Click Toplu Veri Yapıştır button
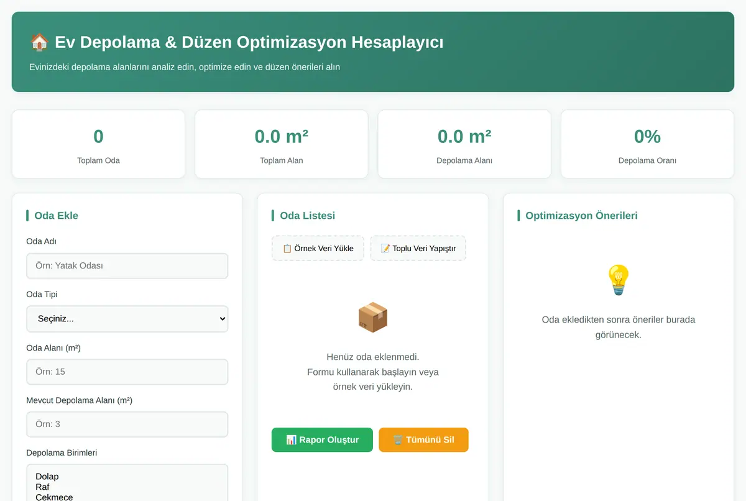Viewport: 746px width, 501px height. point(418,248)
